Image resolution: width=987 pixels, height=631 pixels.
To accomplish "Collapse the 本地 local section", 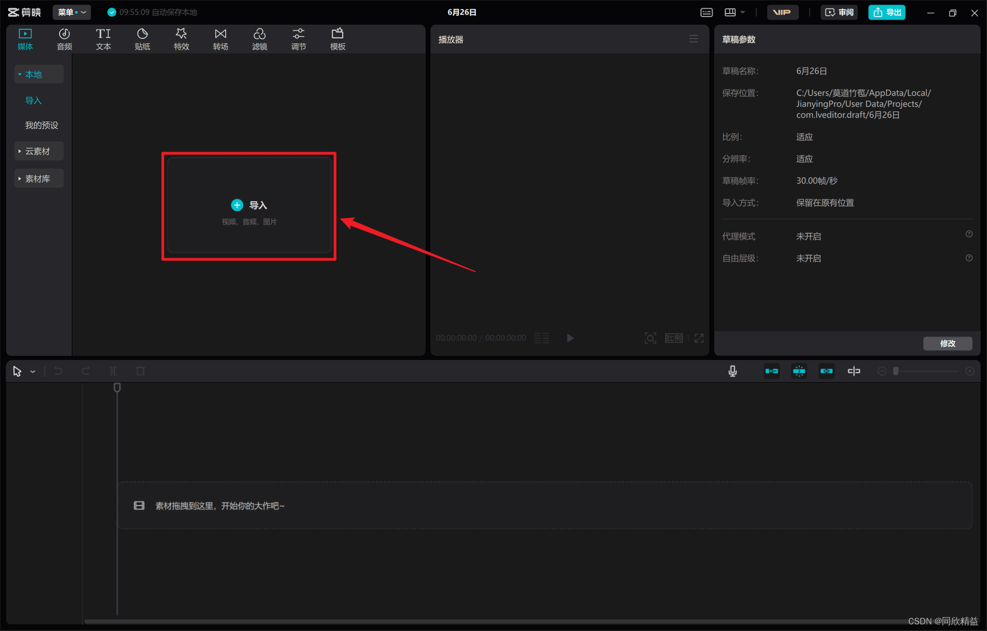I will (x=39, y=75).
